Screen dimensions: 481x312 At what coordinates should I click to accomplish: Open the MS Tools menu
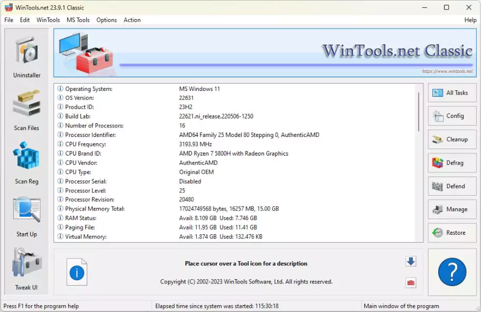pyautogui.click(x=78, y=20)
